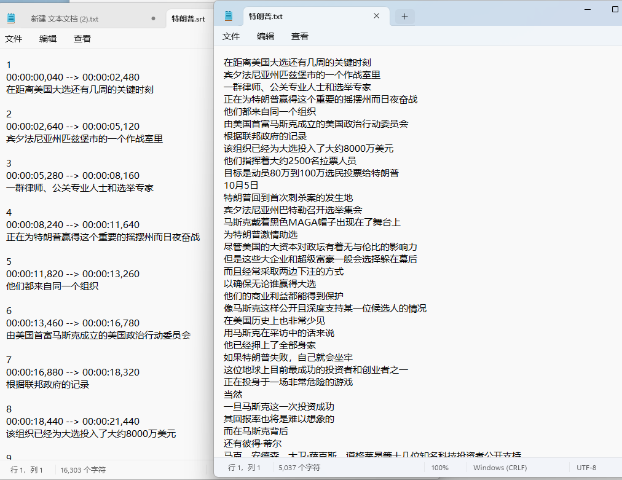Viewport: 622px width, 480px height.
Task: Click 行 1, 列 1 in the srt window status bar
Action: (26, 470)
